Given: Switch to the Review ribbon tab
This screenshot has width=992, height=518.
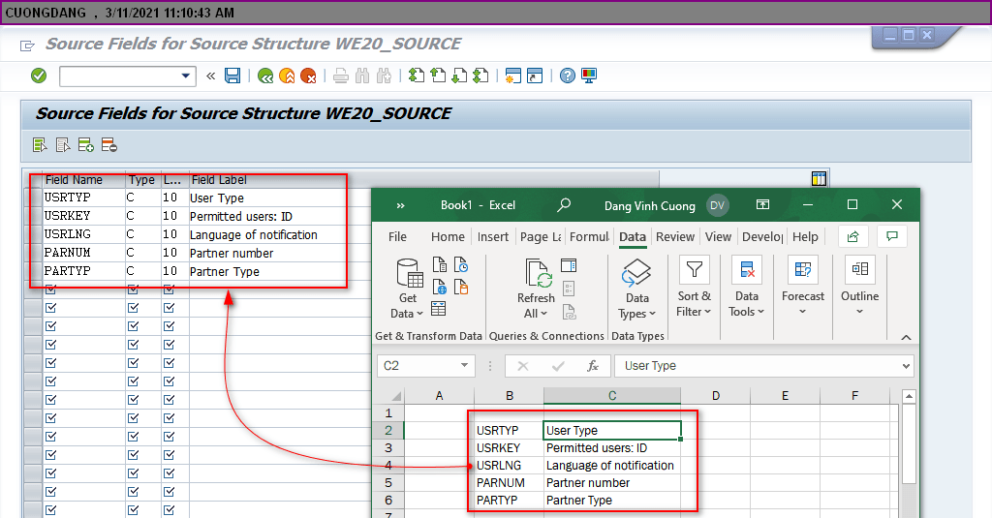Looking at the screenshot, I should pyautogui.click(x=675, y=236).
